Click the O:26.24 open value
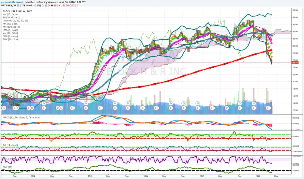 47,6
